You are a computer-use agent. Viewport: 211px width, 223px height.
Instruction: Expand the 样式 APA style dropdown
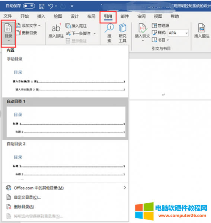[x=186, y=33]
